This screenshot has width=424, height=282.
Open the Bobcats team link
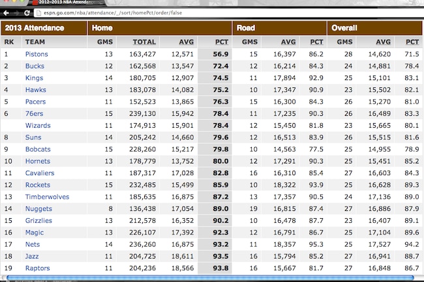[x=38, y=149]
